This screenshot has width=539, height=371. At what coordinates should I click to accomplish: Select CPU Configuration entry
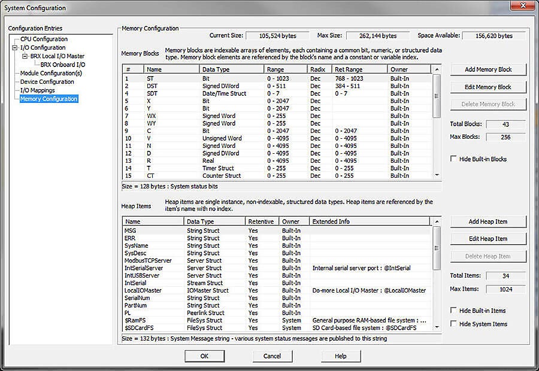click(x=44, y=39)
